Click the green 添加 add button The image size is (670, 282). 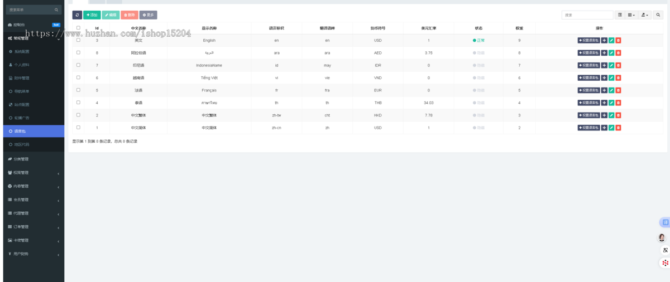pos(92,15)
